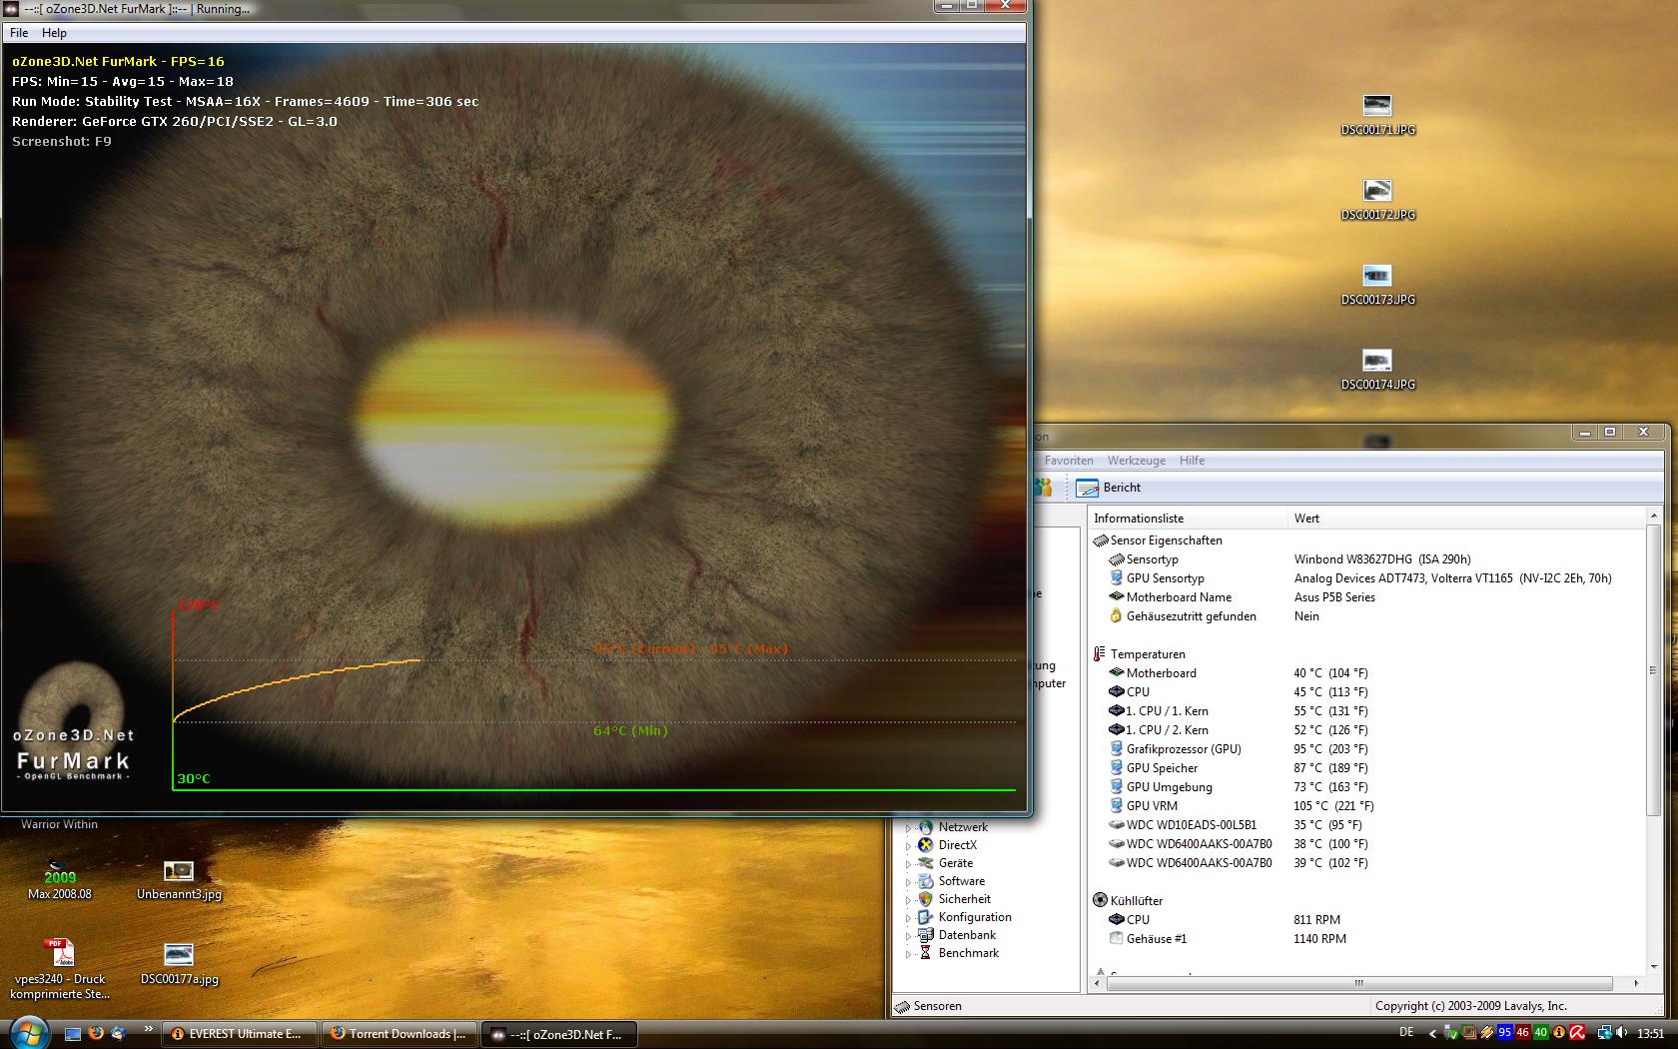Click the Avira antivirus tray icon

coord(1577,1033)
